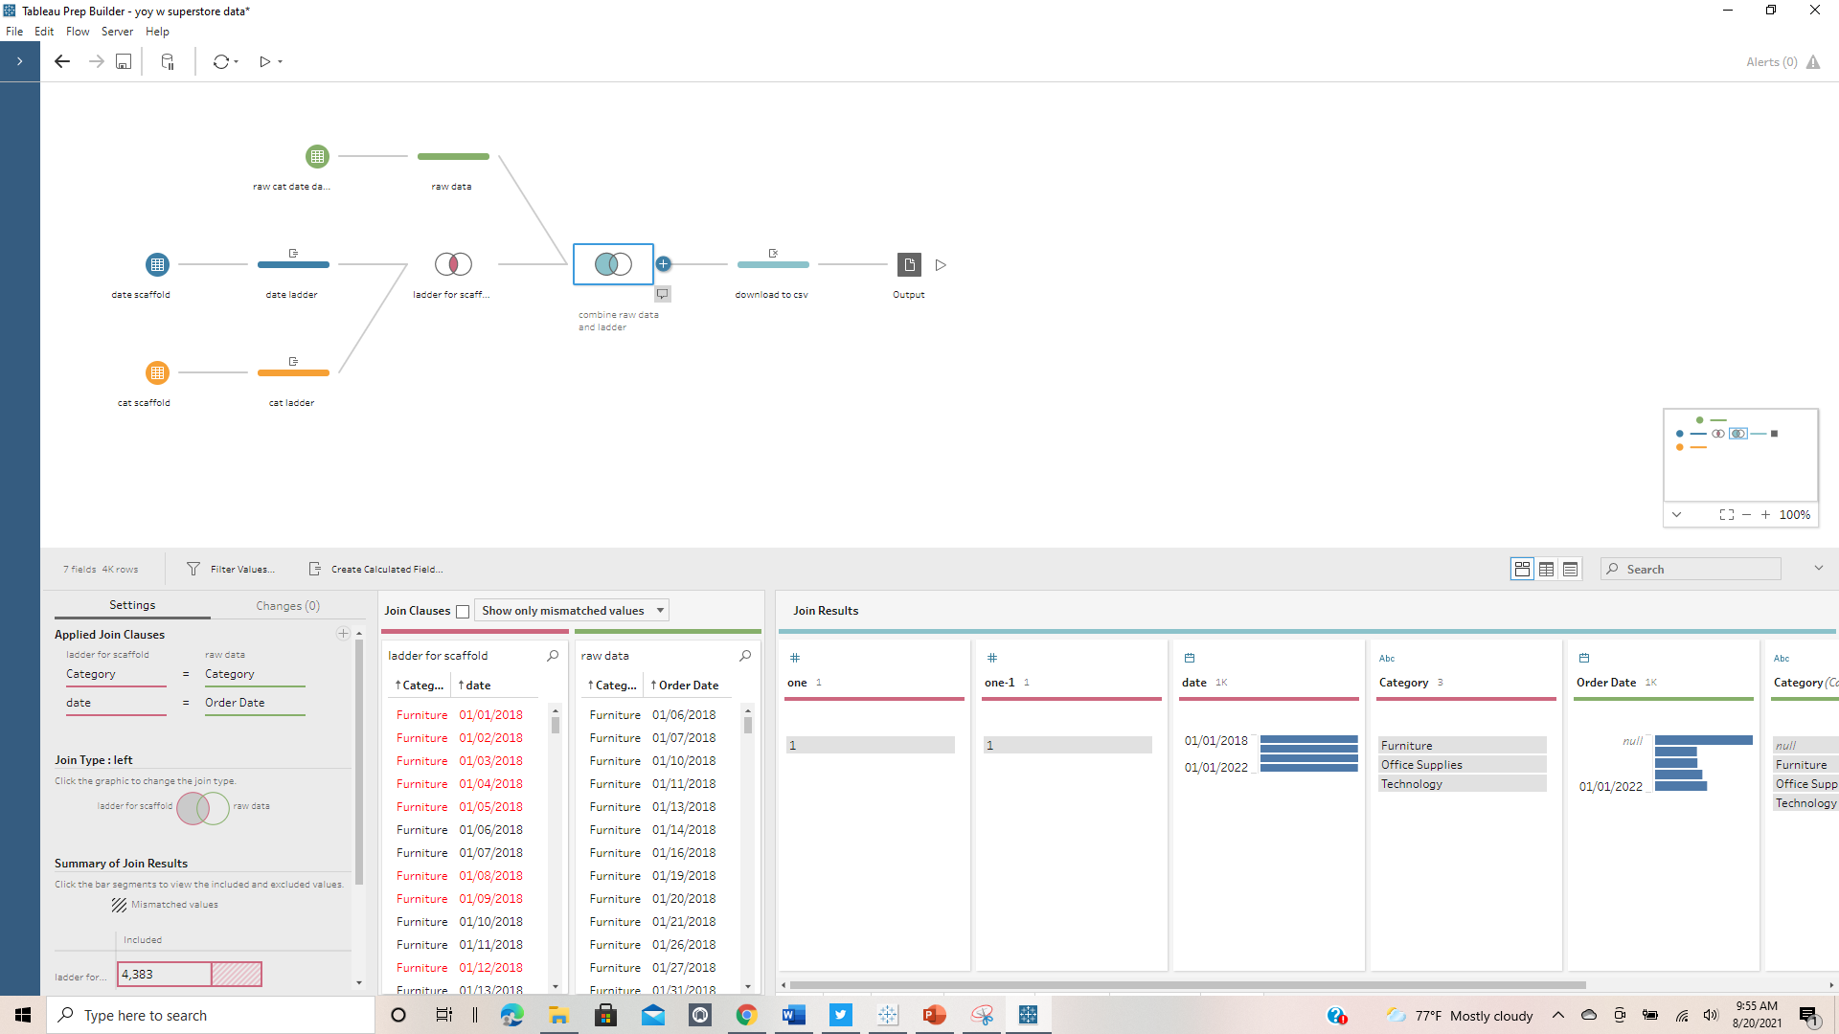Select the ladder for scaffold join node
The height and width of the screenshot is (1034, 1839).
(453, 264)
